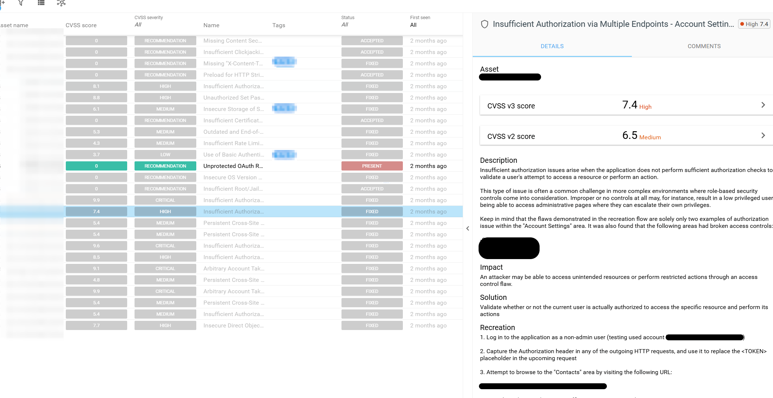The image size is (773, 398).
Task: Switch to the COMMENTS tab
Action: tap(704, 46)
